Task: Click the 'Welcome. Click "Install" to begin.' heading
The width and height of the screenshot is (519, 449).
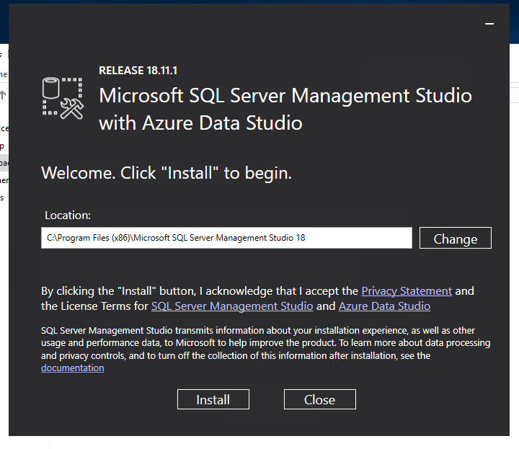Action: 167,173
